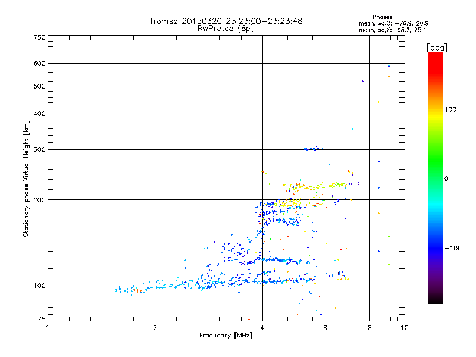Click the 1 x-axis tick label

click(x=48, y=328)
